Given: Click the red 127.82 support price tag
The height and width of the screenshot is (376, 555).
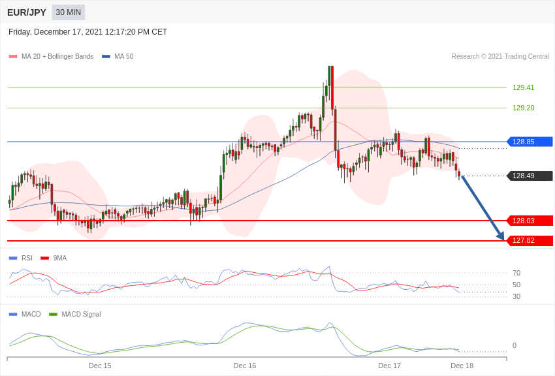Looking at the screenshot, I should [530, 240].
